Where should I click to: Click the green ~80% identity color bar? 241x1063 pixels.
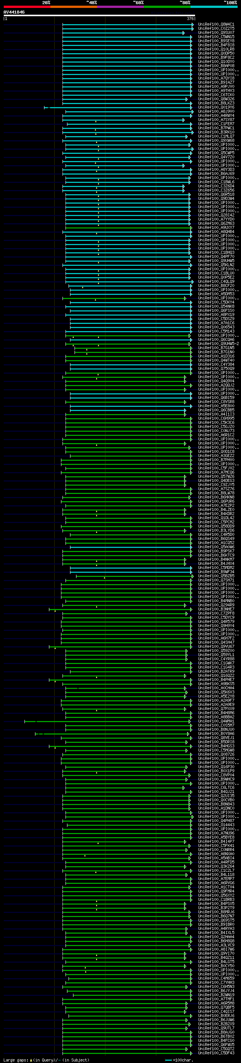tap(167, 7)
